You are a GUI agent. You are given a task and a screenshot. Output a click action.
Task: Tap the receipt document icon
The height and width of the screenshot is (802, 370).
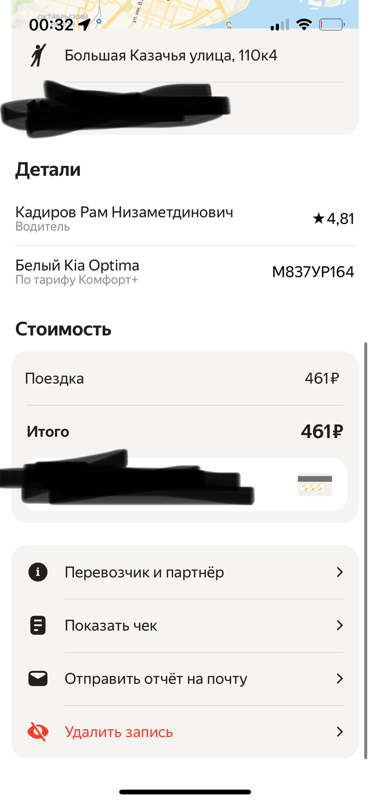click(38, 626)
